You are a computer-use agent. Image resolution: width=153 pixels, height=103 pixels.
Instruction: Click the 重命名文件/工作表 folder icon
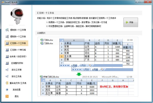click(7, 83)
